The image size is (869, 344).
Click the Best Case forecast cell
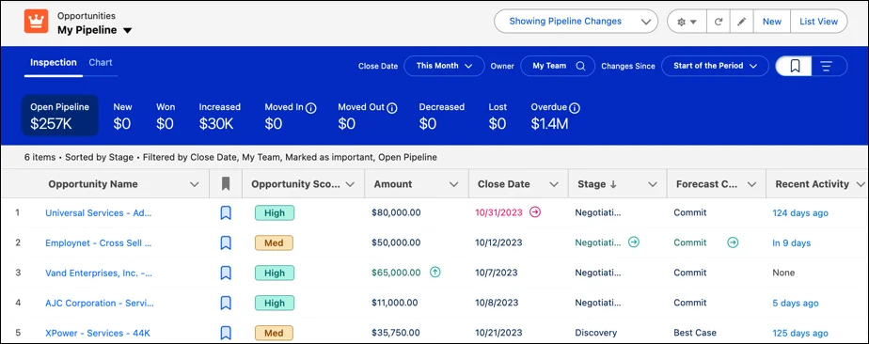pyautogui.click(x=695, y=333)
